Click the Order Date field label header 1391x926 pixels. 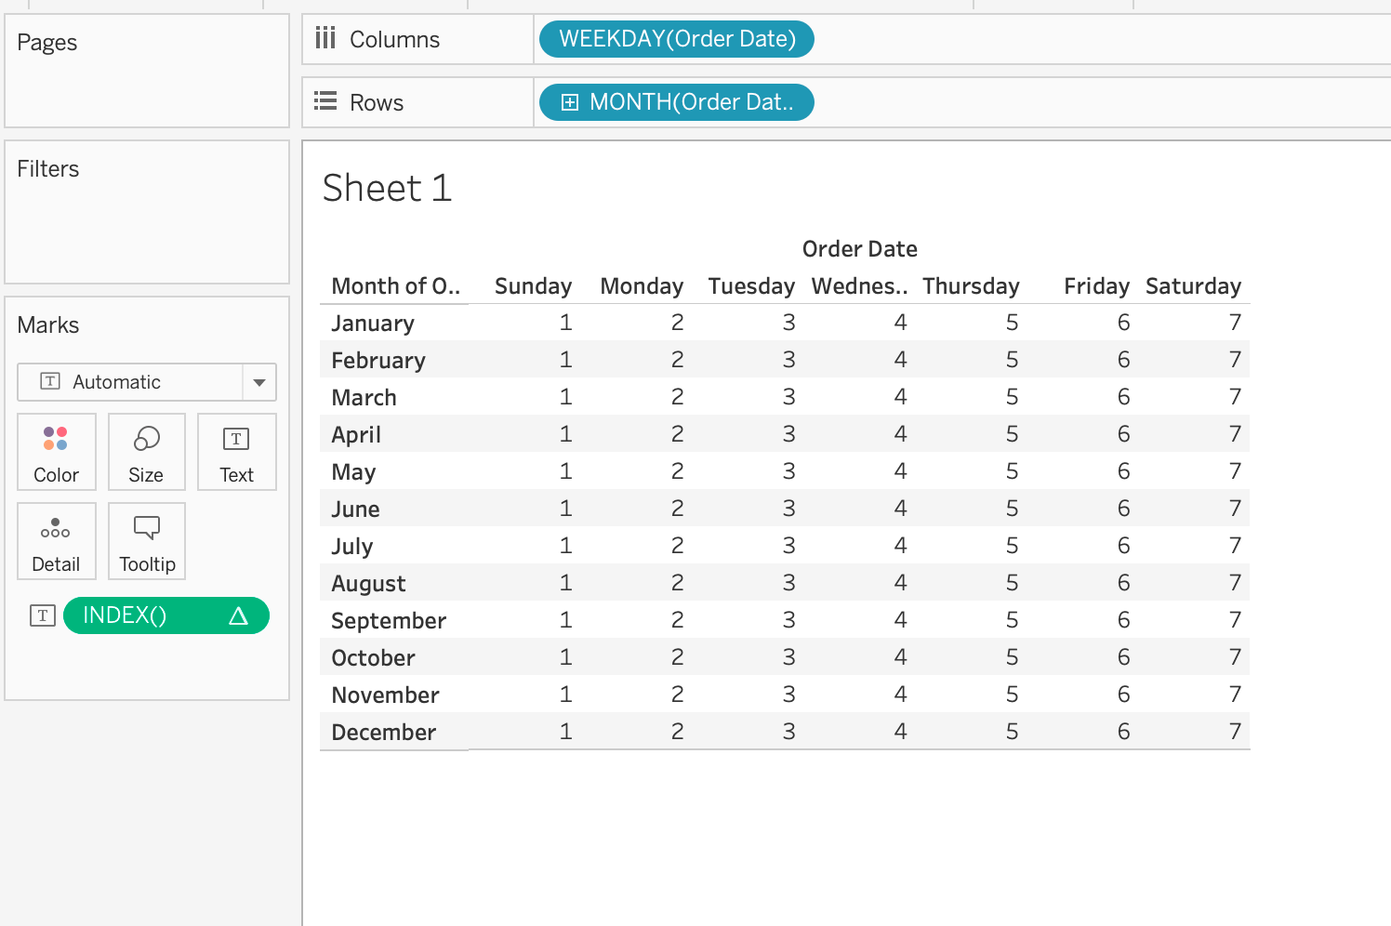(859, 249)
